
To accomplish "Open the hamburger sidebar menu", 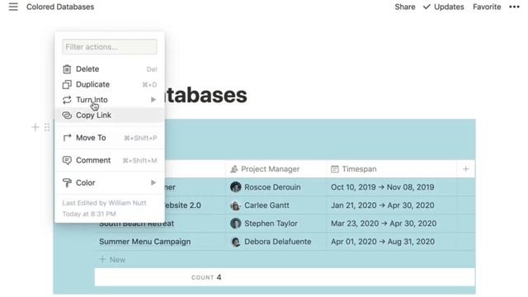I will (x=13, y=7).
